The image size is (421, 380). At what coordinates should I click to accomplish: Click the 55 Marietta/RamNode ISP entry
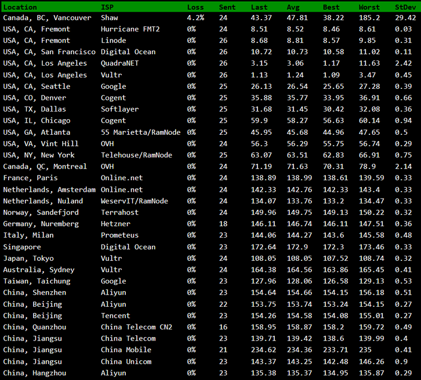(x=141, y=132)
